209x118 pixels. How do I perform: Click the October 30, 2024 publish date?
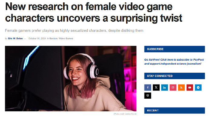37,39
